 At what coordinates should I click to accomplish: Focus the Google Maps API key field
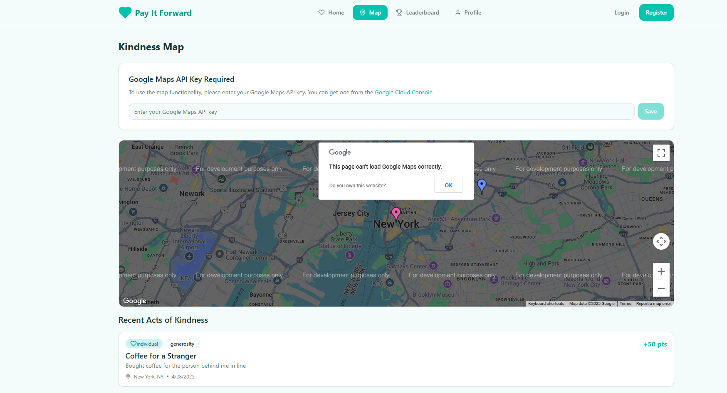(x=381, y=111)
